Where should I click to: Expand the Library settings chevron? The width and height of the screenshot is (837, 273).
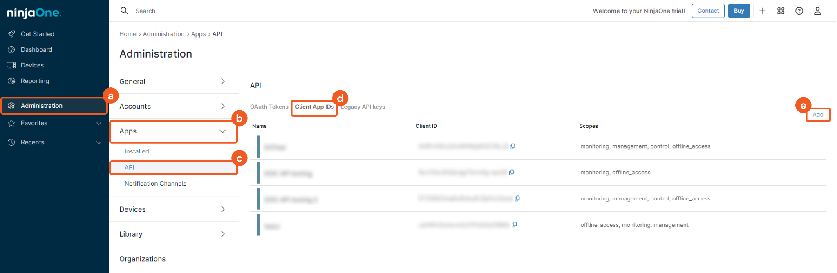click(223, 234)
